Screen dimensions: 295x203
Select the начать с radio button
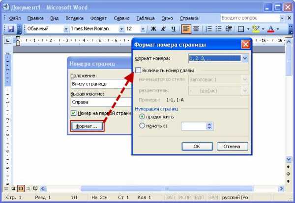point(142,126)
